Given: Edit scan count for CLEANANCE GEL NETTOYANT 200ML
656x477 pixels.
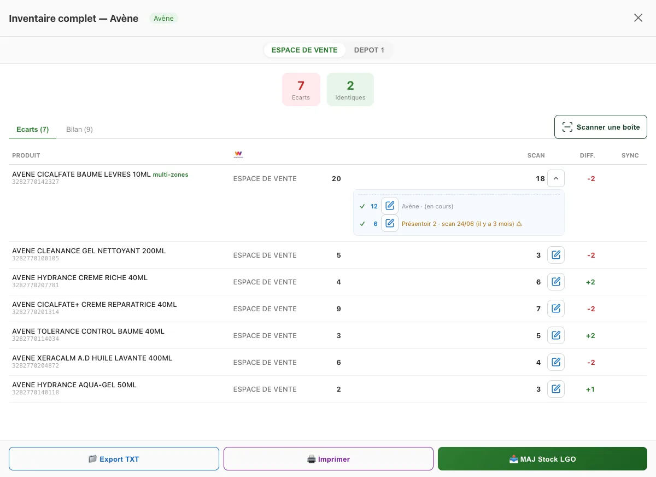Looking at the screenshot, I should click(556, 255).
